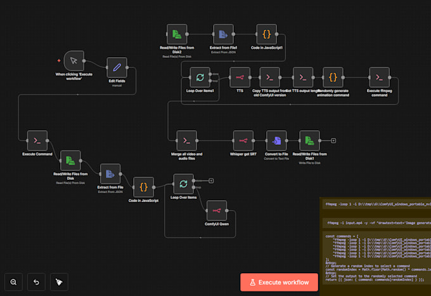Click the 'Write File to Disk' subtitle

pyautogui.click(x=309, y=163)
